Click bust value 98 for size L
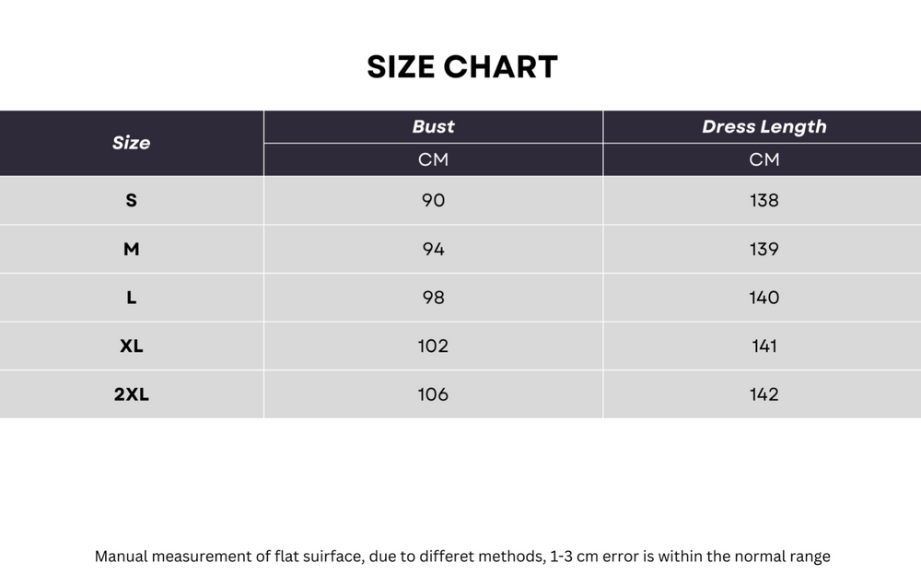 [434, 298]
